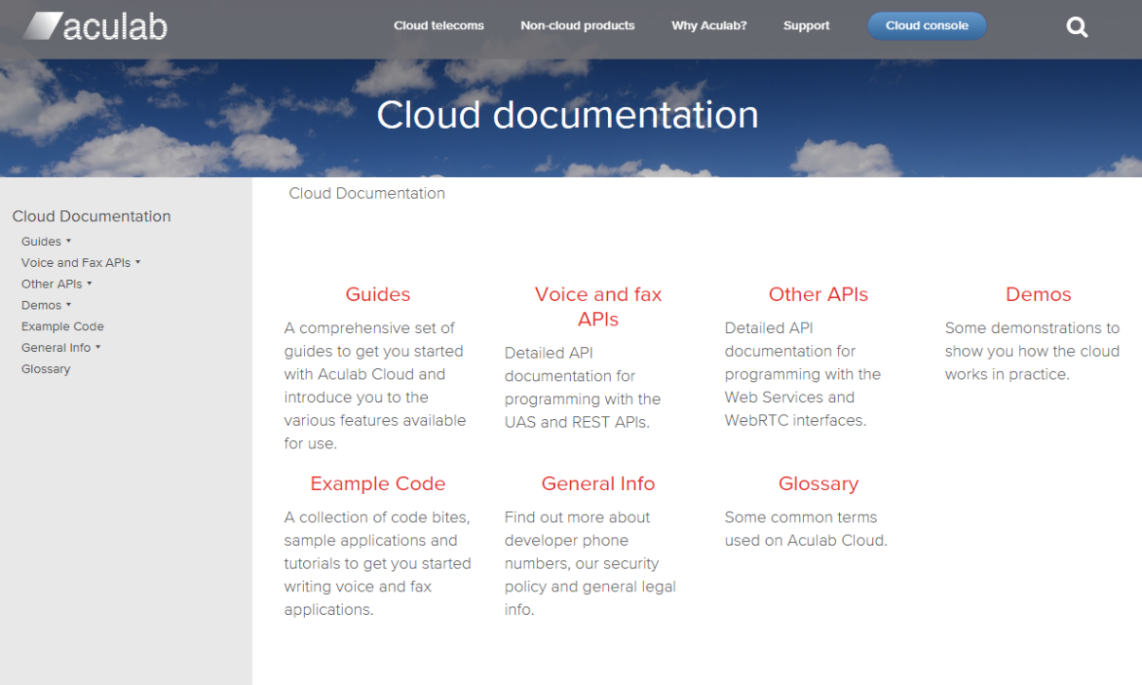The image size is (1142, 685).
Task: Expand Demos arrow in sidebar
Action: pyautogui.click(x=69, y=305)
